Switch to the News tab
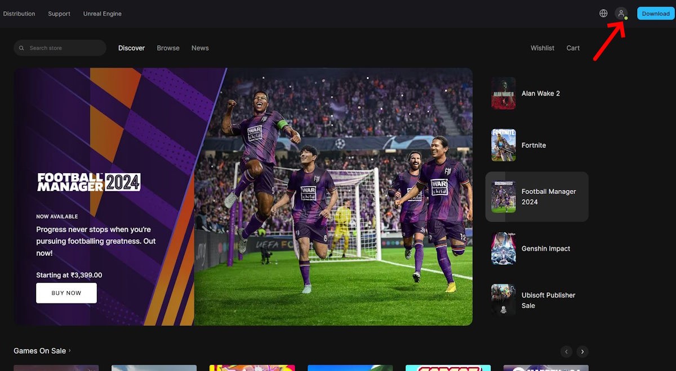This screenshot has width=676, height=371. pos(200,48)
